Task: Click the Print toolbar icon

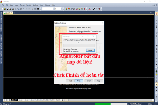Action: click(x=13, y=9)
